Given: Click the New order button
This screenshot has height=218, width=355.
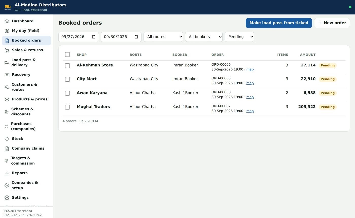Looking at the screenshot, I should [x=332, y=23].
